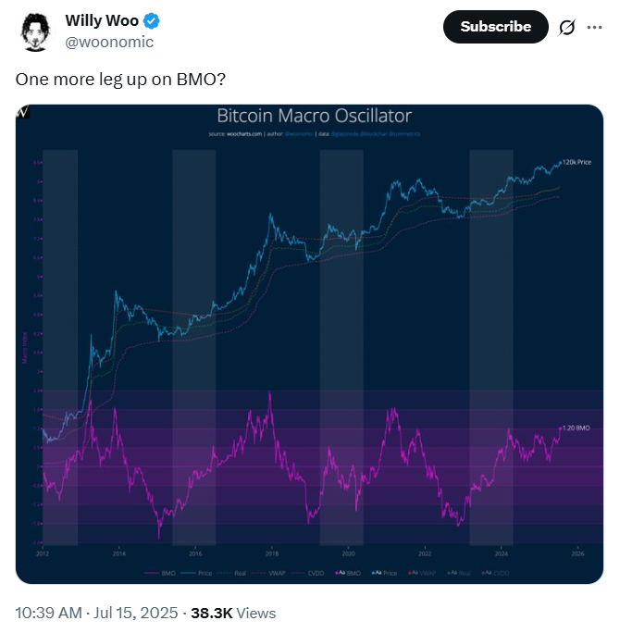Screen dimensions: 620x633
Task: Click the Aa Price label legend item
Action: tap(384, 573)
